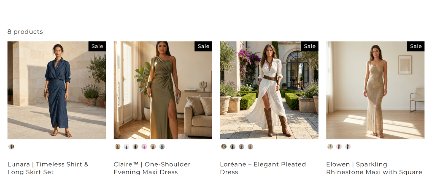View the gold sparkling maxi dress image

click(x=375, y=90)
